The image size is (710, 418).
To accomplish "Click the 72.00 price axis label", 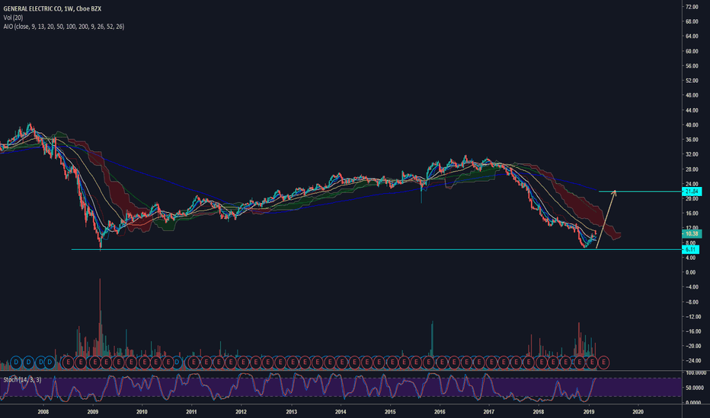I will tap(692, 7).
